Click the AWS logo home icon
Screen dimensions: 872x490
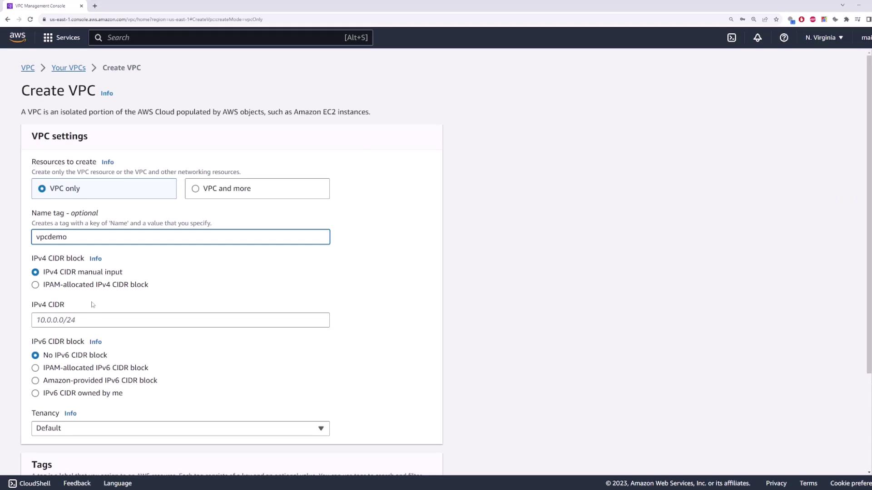18,37
